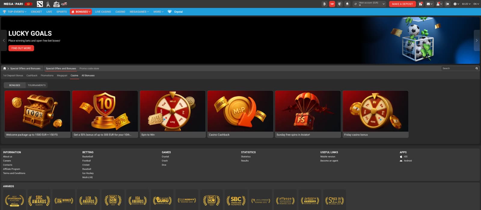This screenshot has height=210, width=481.
Task: Expand the Main account (EUR) selector
Action: coord(372,4)
